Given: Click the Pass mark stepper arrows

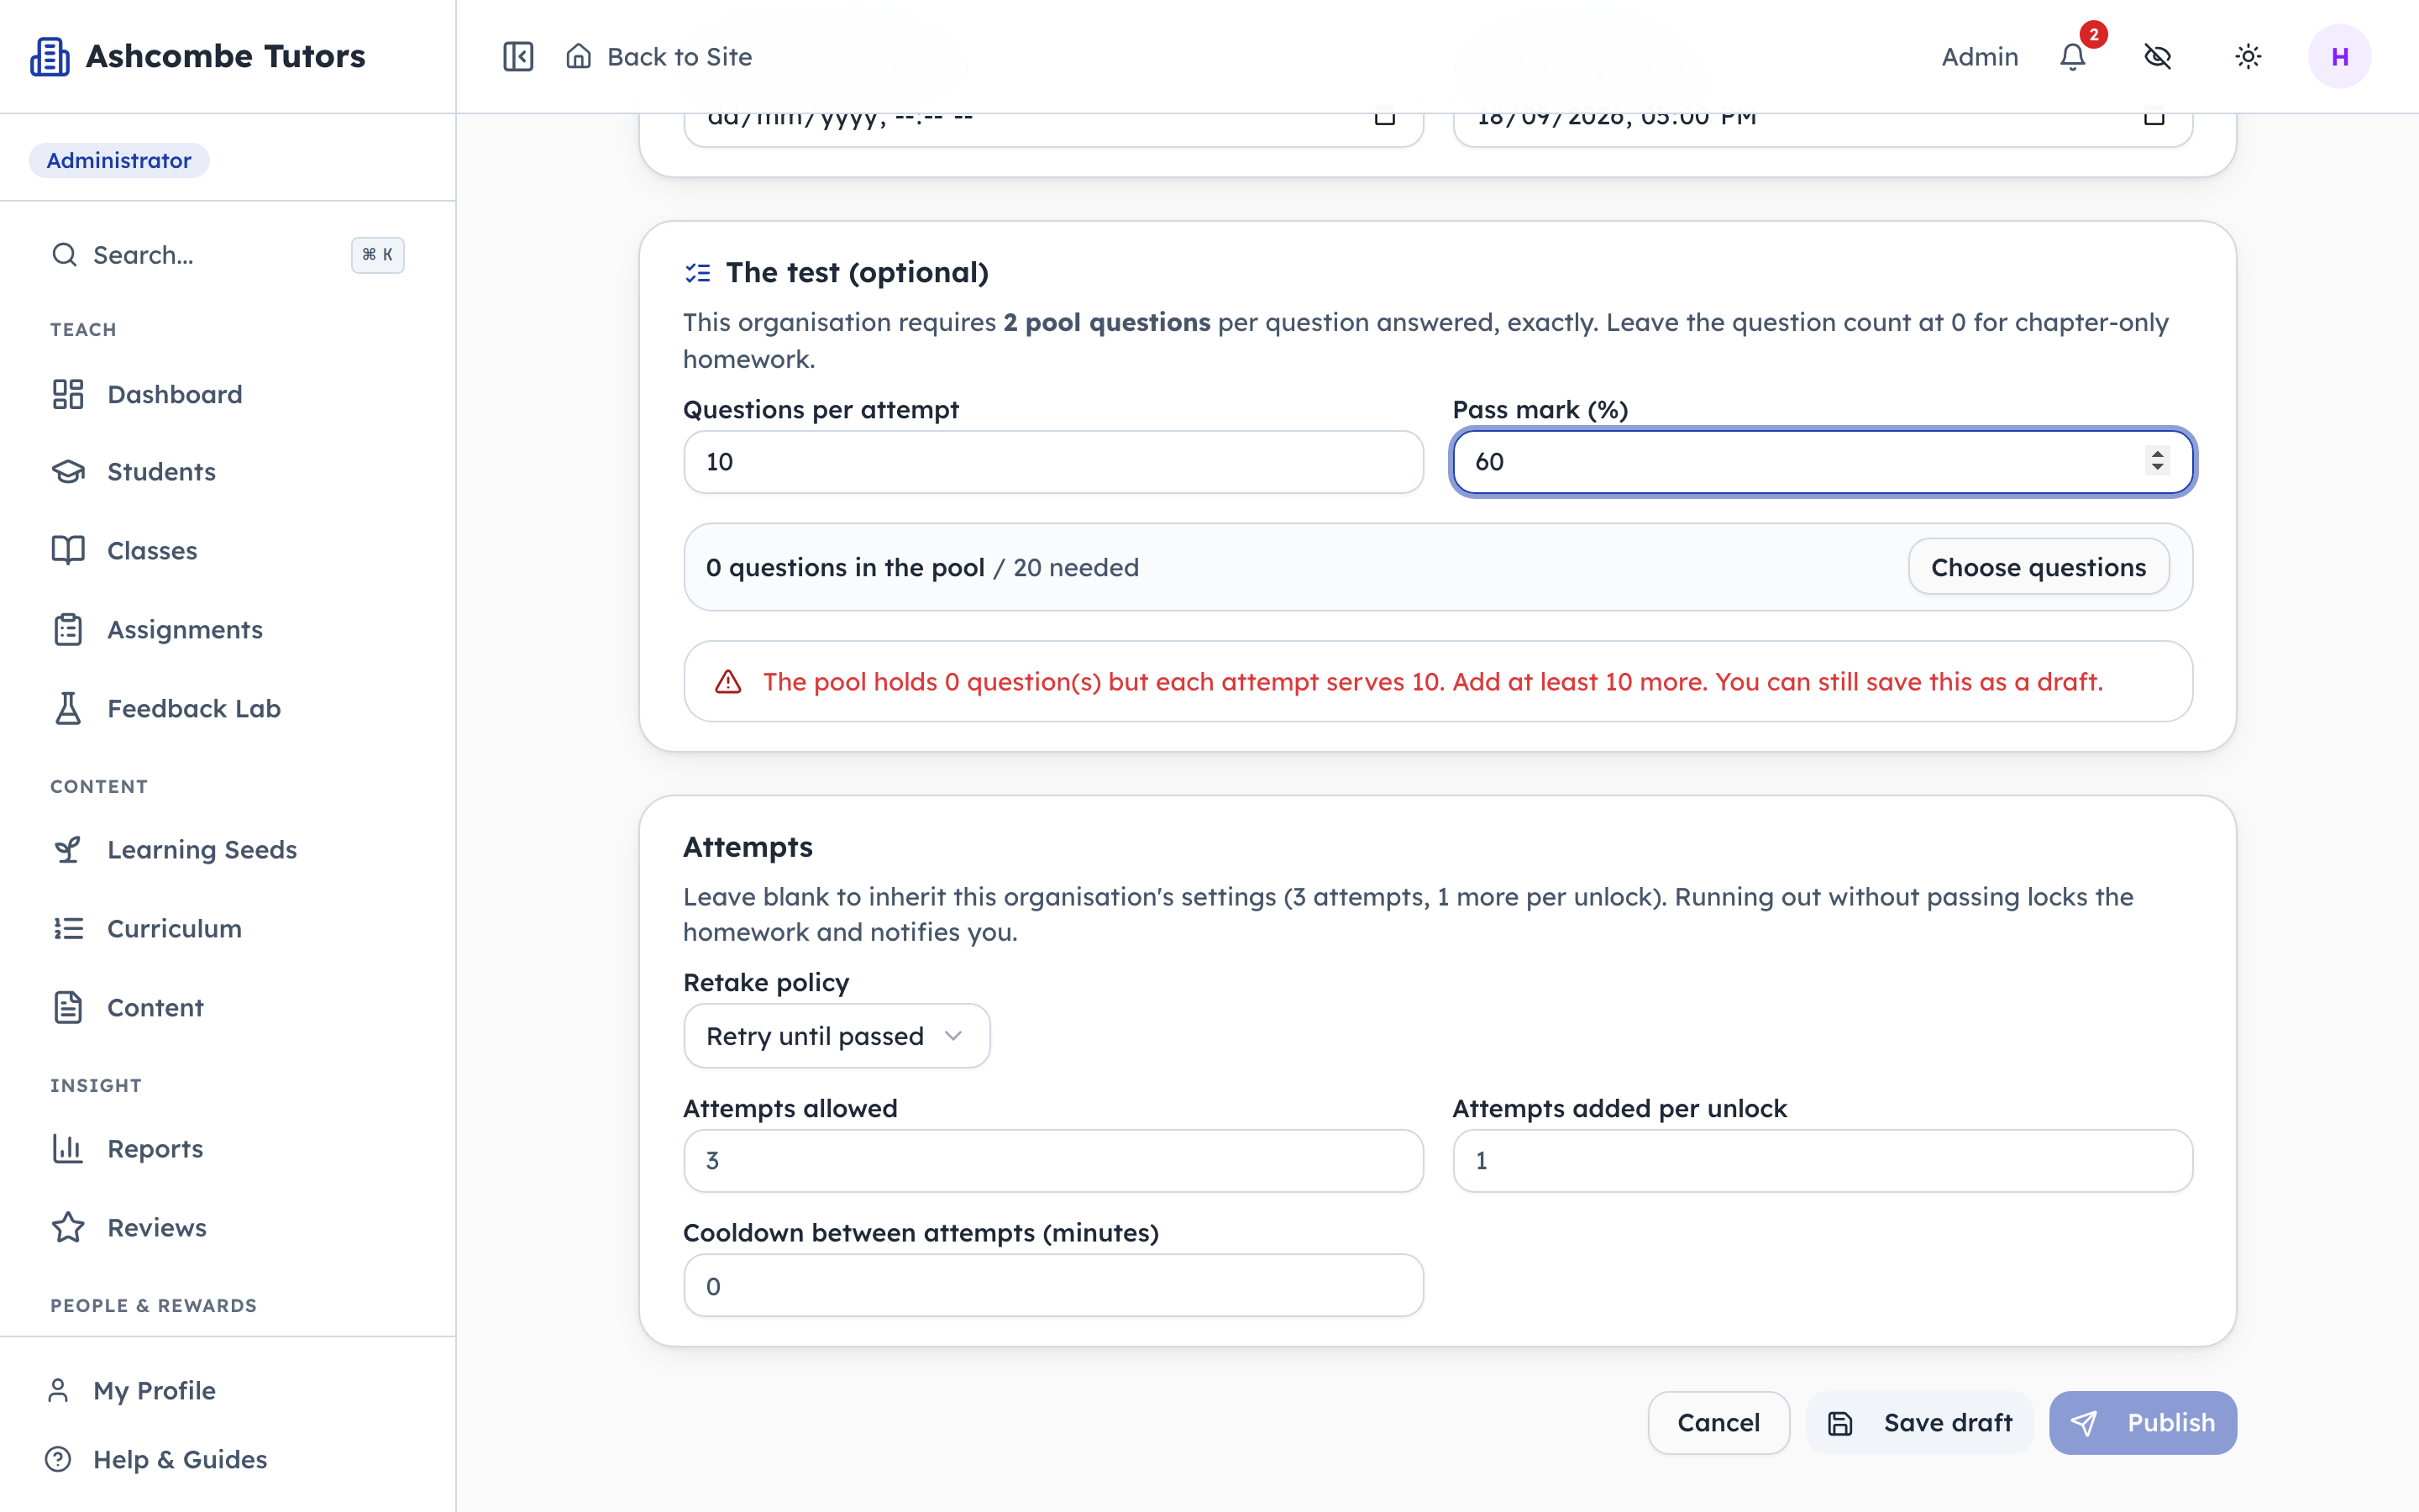Looking at the screenshot, I should tap(2157, 461).
